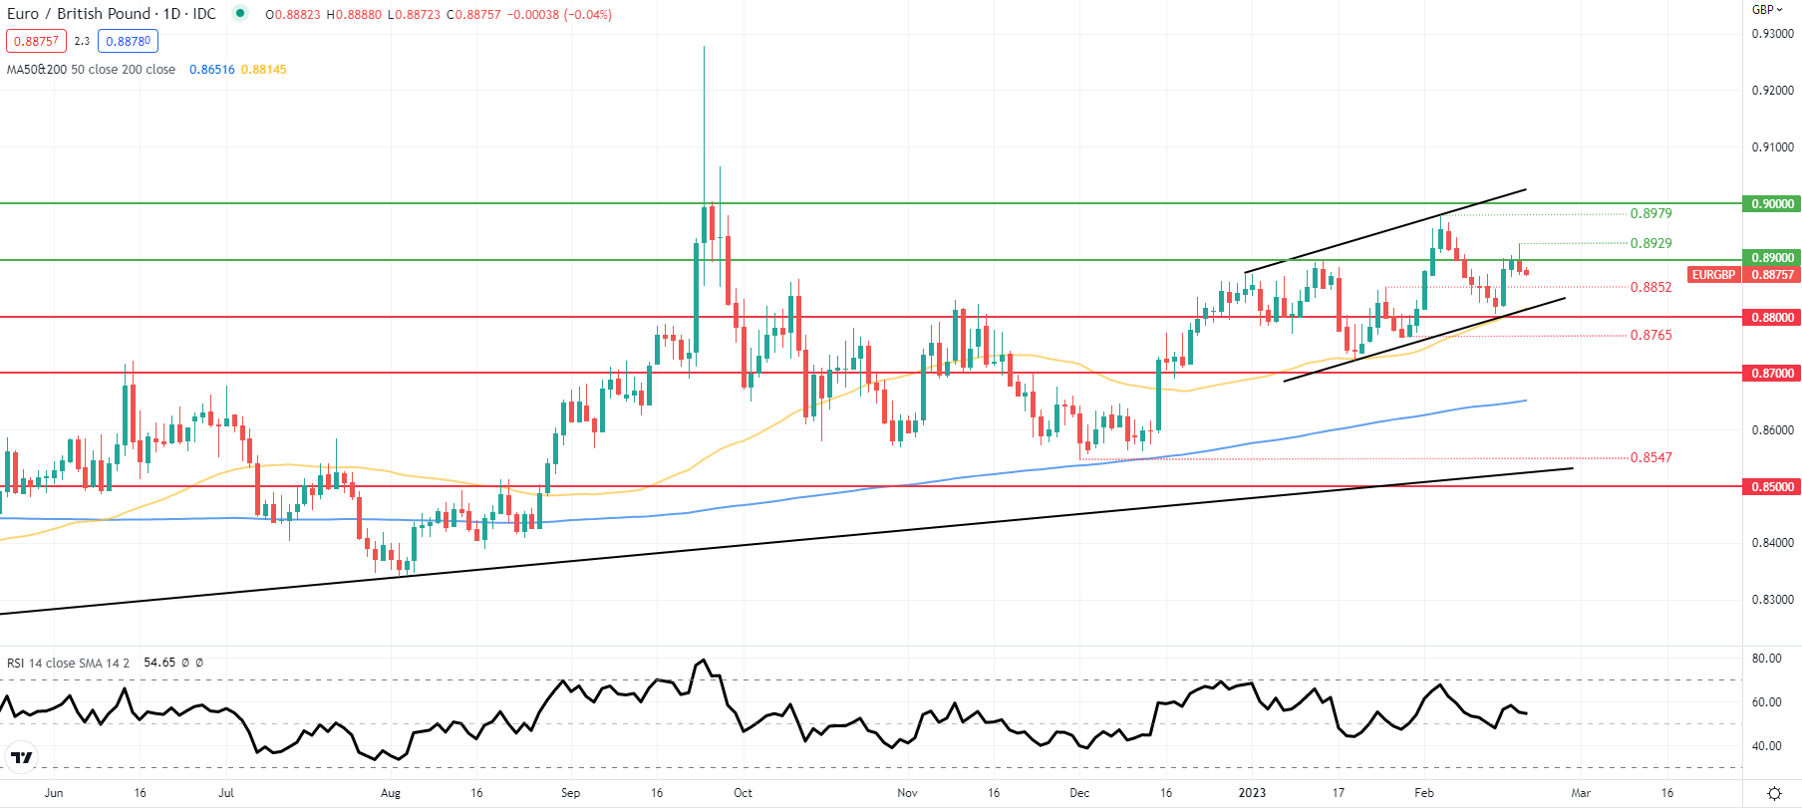Click the 0.84000 price axis label
This screenshot has height=808, width=1802.
1772,543
